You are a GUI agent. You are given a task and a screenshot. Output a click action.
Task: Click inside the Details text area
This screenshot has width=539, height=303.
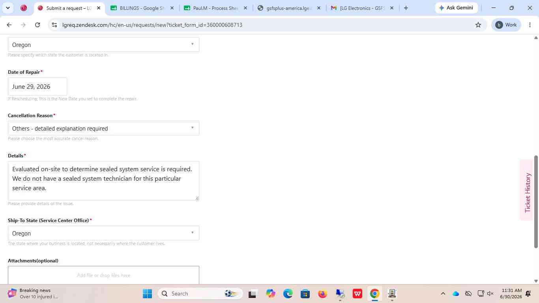tap(103, 181)
